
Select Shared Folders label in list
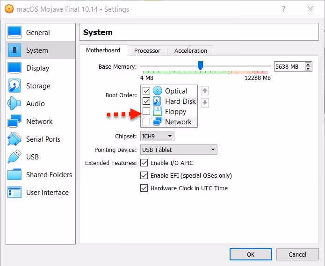point(49,175)
